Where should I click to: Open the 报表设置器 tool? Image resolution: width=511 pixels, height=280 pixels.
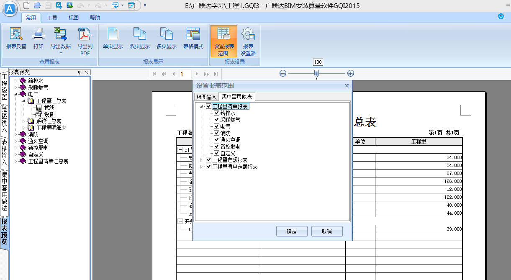[x=248, y=41]
